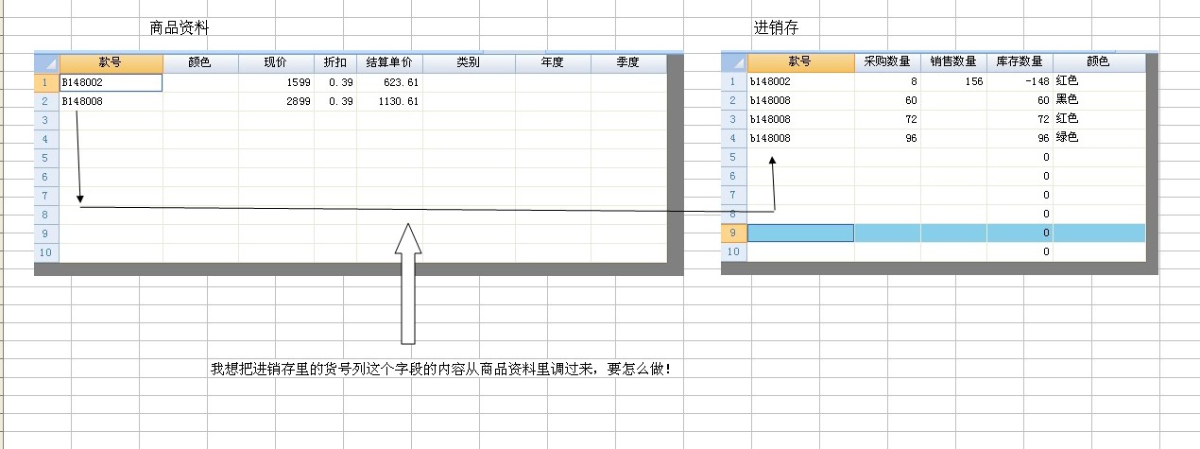This screenshot has height=449, width=1200.
Task: Select row 1 header in 商品资料 table
Action: (46, 82)
